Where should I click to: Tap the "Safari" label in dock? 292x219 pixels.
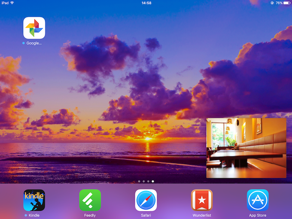[x=146, y=215]
